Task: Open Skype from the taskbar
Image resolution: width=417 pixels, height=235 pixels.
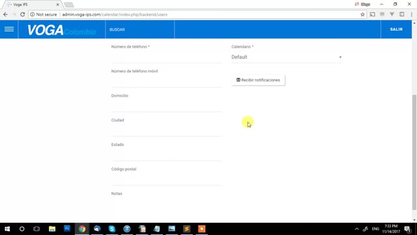Action: click(x=111, y=229)
